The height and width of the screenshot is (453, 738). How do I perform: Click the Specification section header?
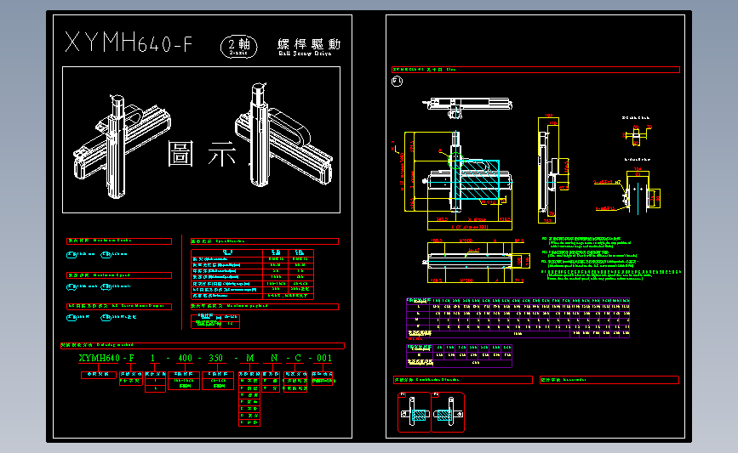click(265, 241)
